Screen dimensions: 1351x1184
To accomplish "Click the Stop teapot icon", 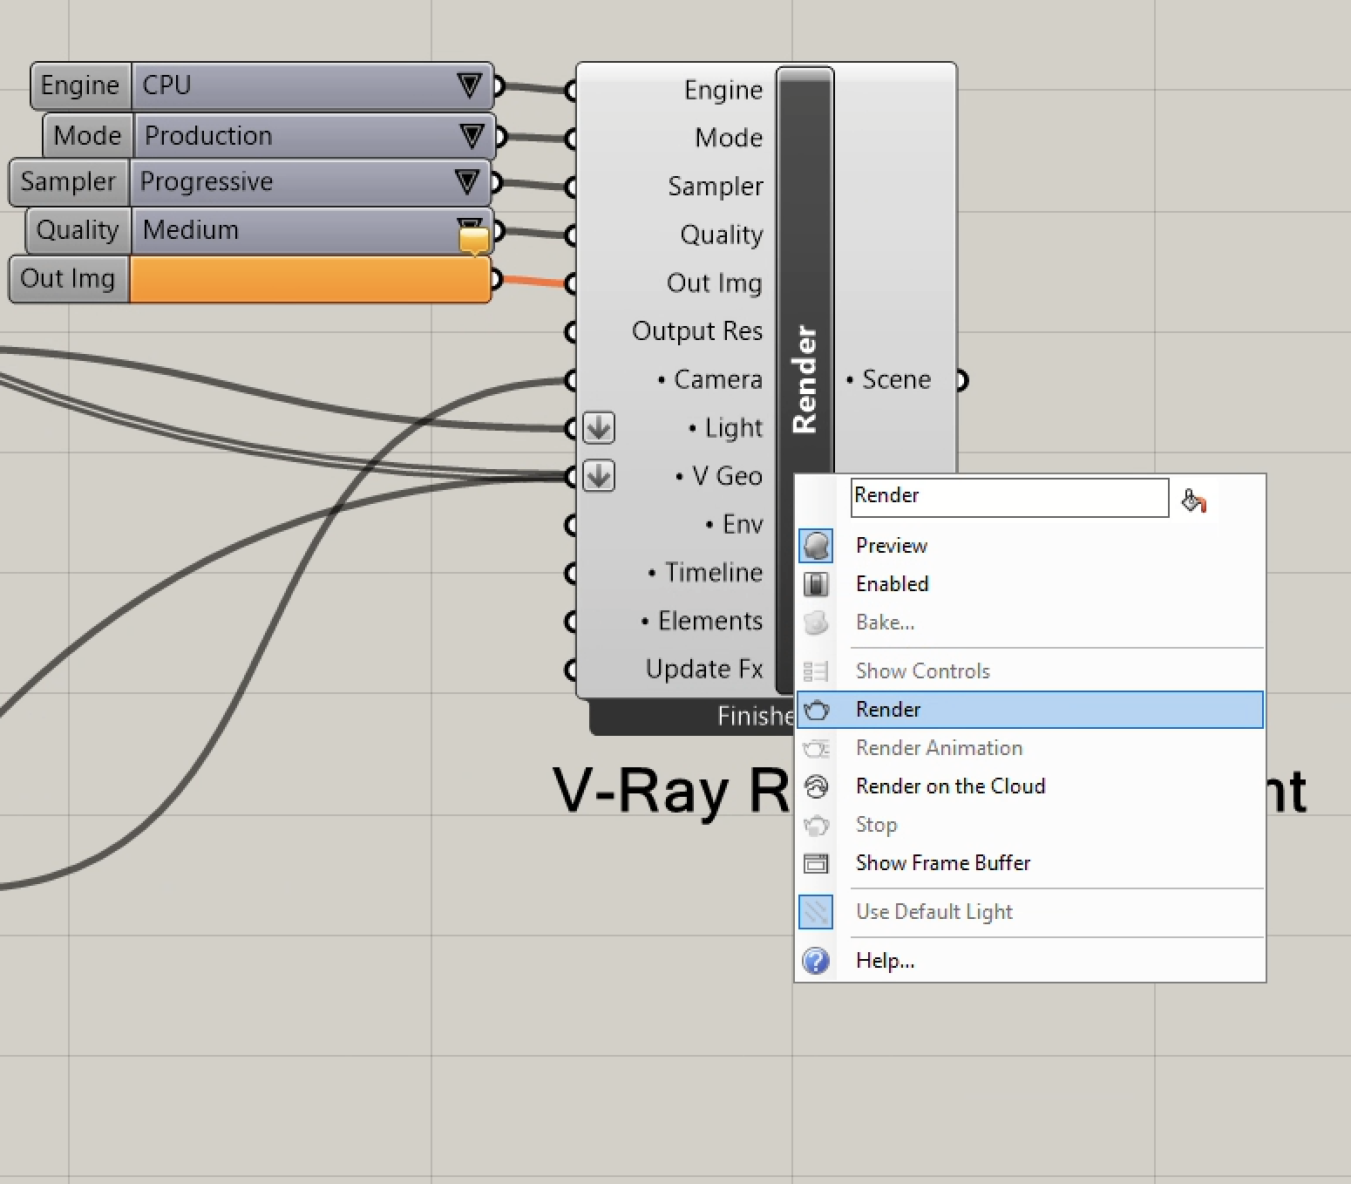I will coord(816,825).
